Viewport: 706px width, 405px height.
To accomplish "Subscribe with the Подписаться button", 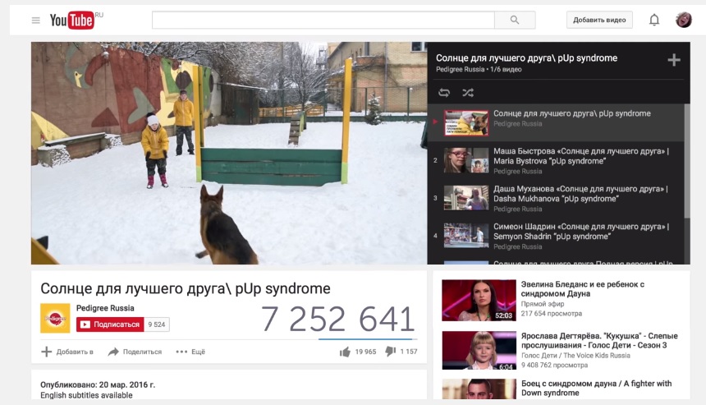I will pos(110,324).
